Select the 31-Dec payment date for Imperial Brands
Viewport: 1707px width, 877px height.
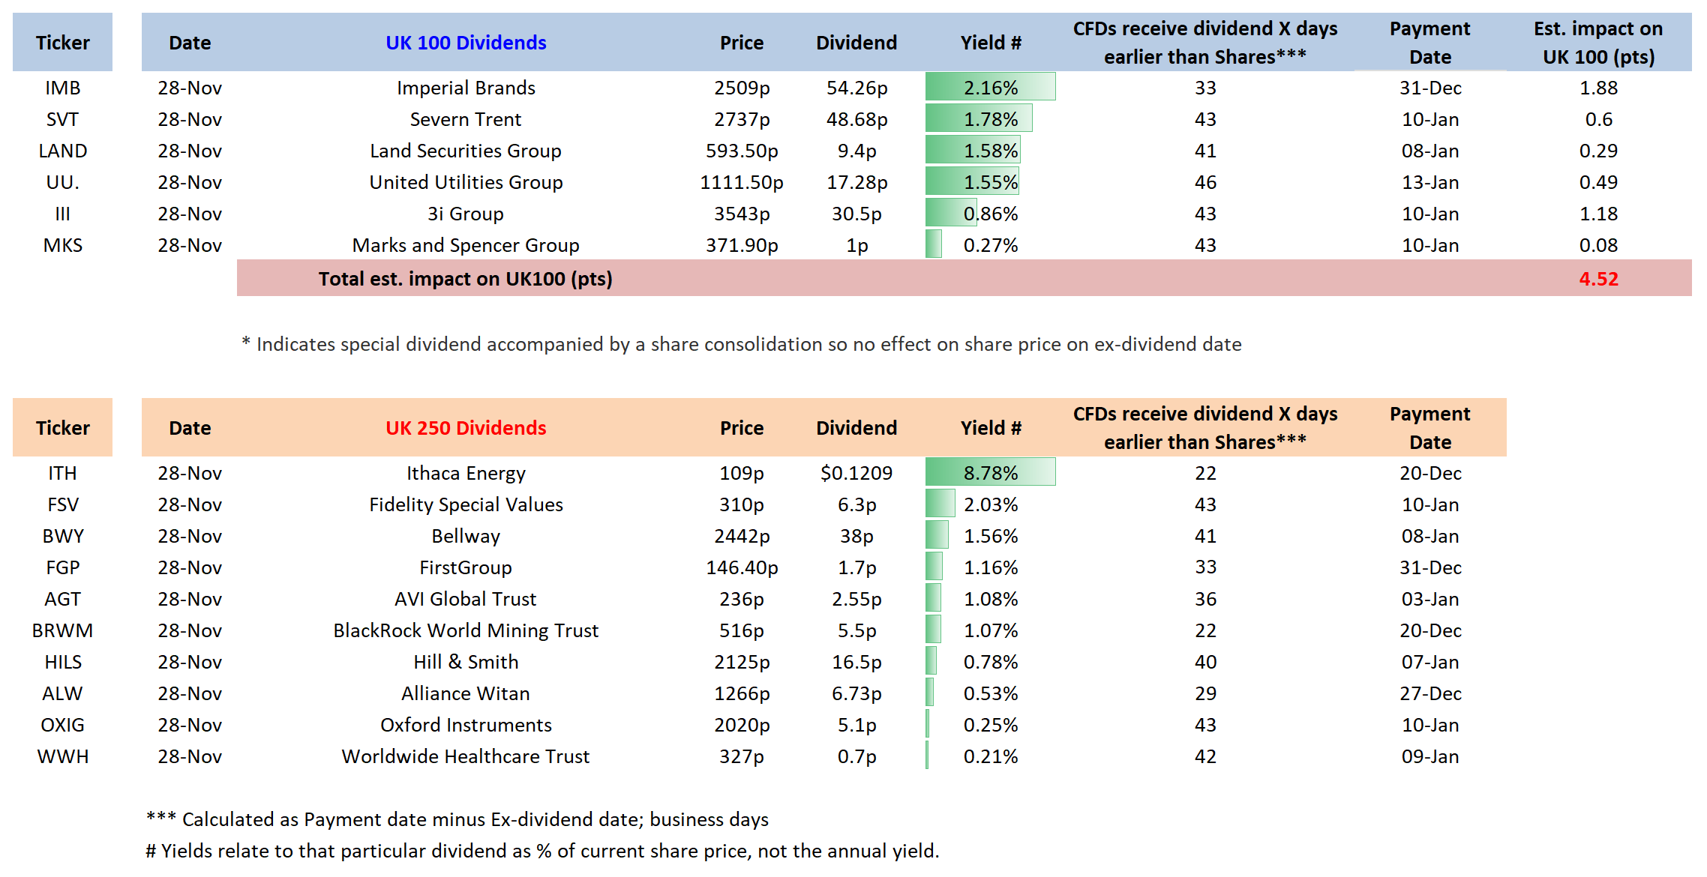point(1430,88)
